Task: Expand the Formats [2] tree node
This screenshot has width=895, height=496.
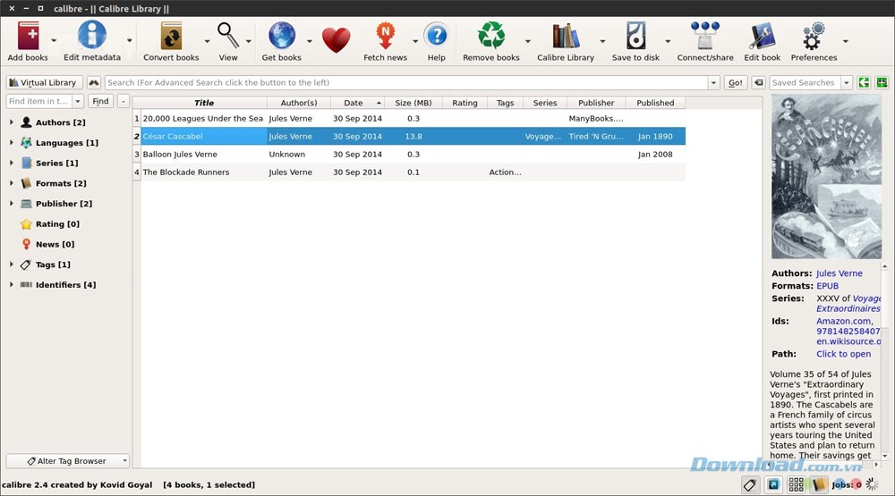Action: [x=11, y=183]
